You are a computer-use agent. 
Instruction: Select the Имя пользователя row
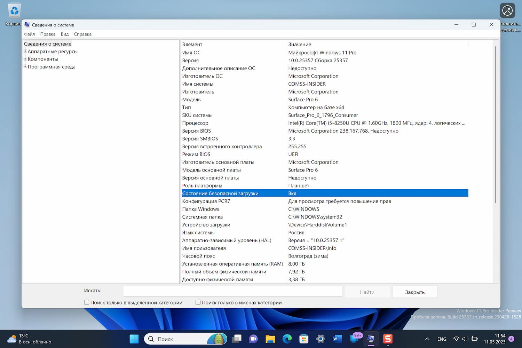(325, 248)
